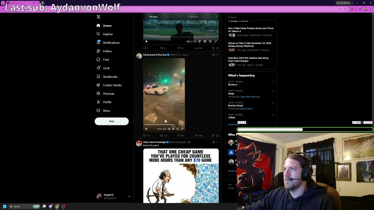Like the post with 721 likes
The height and width of the screenshot is (210, 374).
181,48
